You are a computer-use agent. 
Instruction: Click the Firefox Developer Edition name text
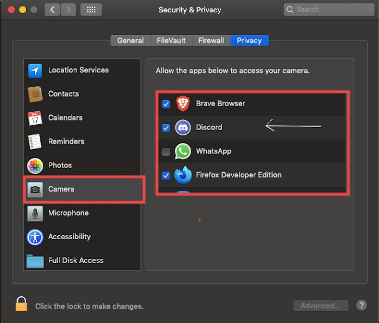click(239, 175)
